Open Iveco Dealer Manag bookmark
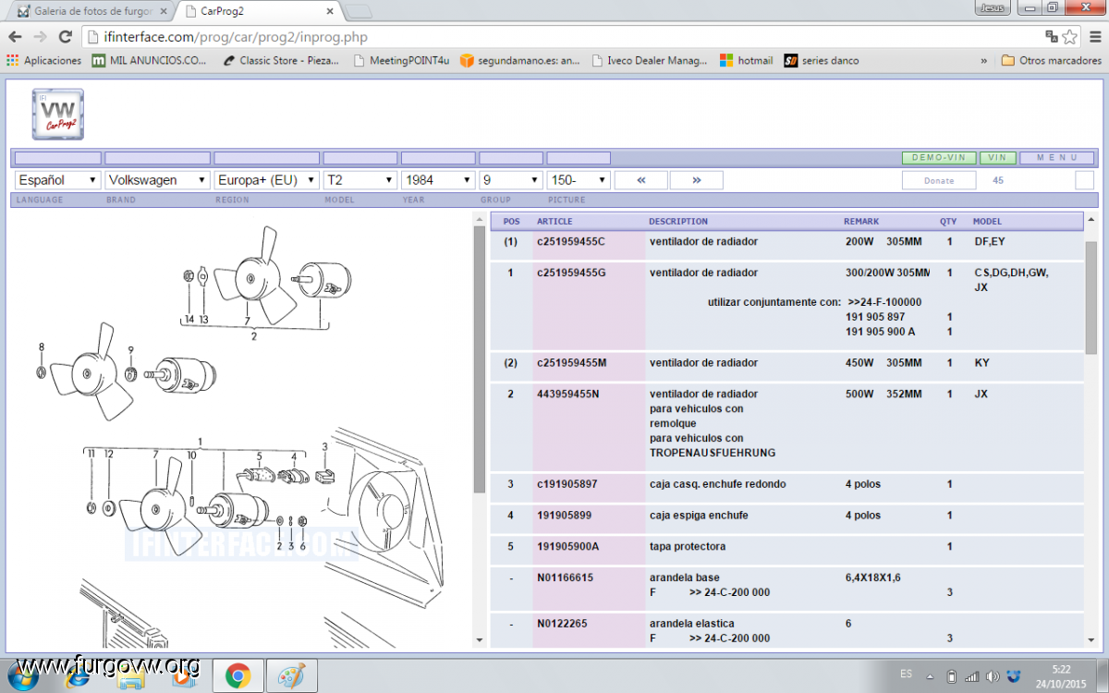The height and width of the screenshot is (693, 1109). pos(650,60)
